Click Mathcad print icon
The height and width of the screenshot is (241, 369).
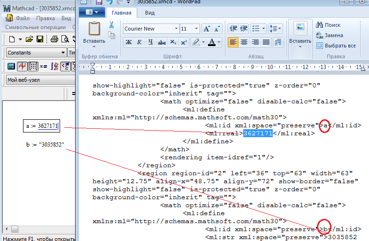(x=54, y=39)
